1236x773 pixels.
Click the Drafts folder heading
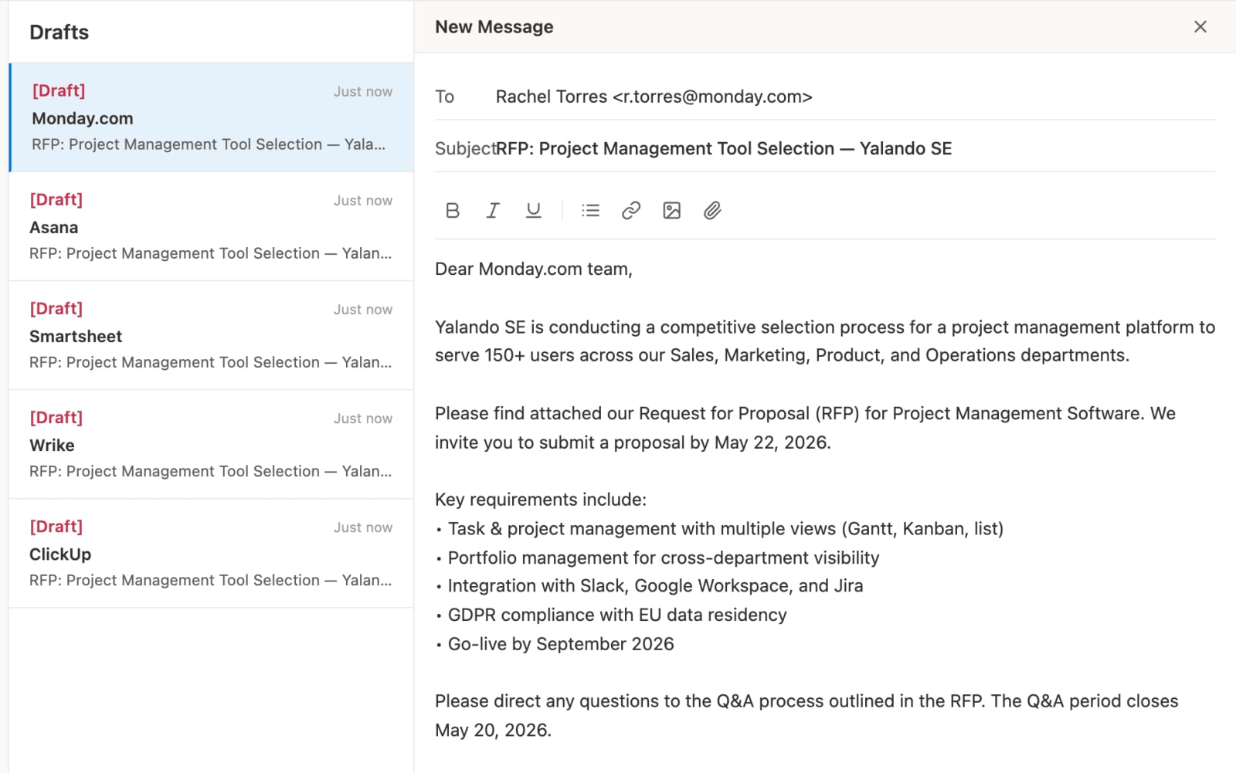(59, 32)
